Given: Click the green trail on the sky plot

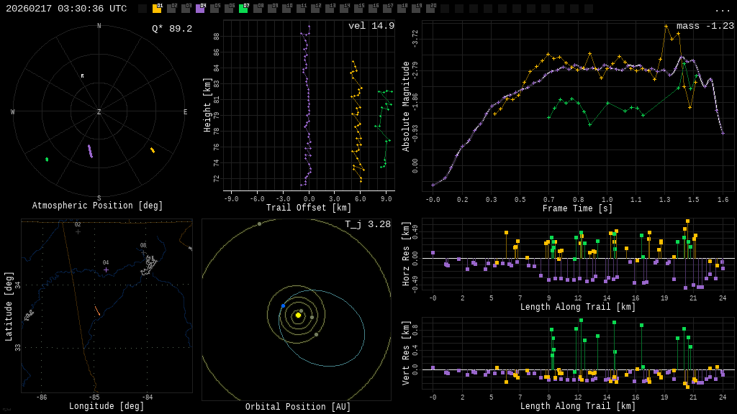Looking at the screenshot, I should pos(47,160).
